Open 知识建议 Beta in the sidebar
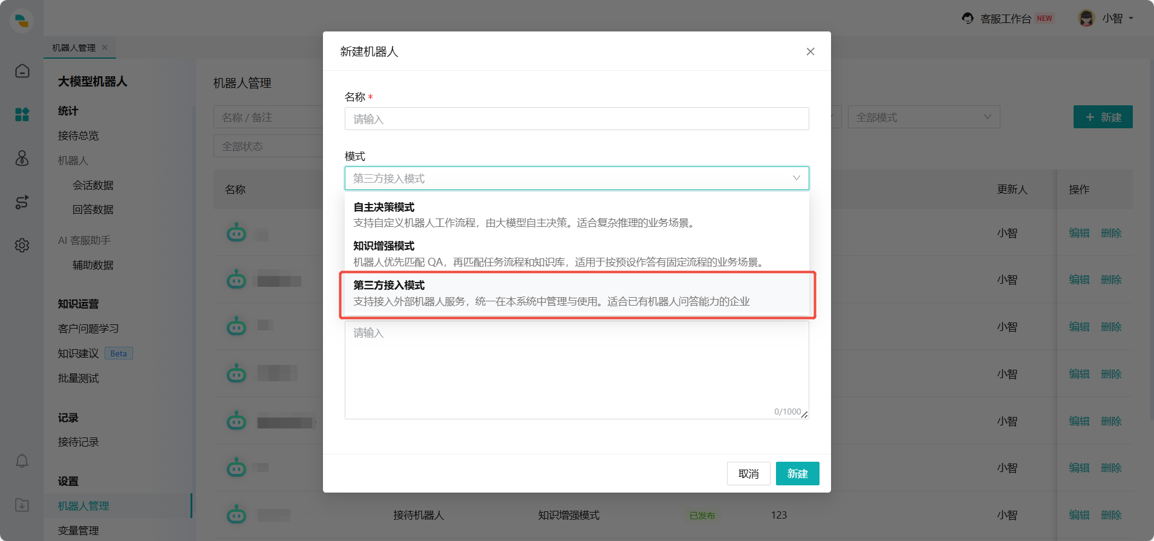This screenshot has width=1154, height=541. pos(95,353)
